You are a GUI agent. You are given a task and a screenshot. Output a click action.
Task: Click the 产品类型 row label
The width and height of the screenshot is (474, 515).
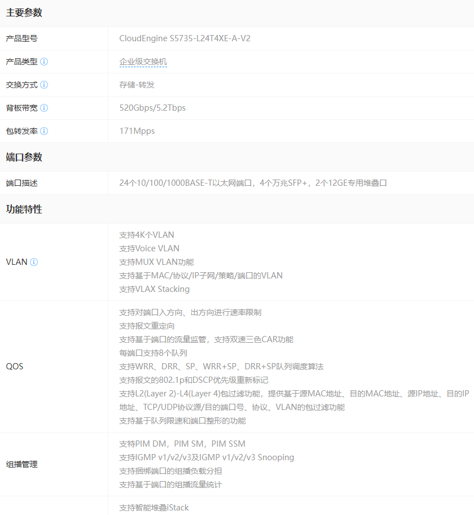pos(21,62)
